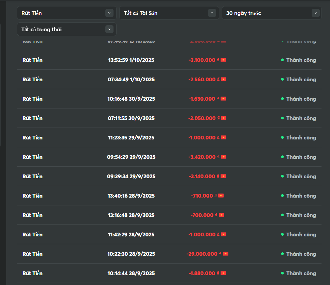
Task: Click Vietnam flag icon beside -29.000.000 amount
Action: [x=226, y=254]
